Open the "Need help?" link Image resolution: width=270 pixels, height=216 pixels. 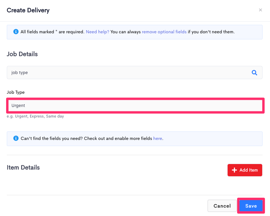coord(97,32)
